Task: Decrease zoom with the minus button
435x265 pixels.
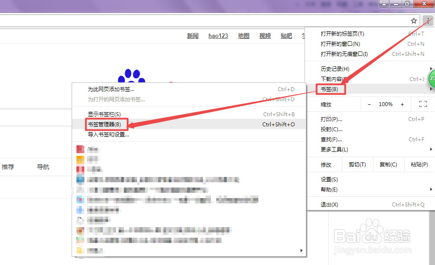Action: [x=369, y=104]
